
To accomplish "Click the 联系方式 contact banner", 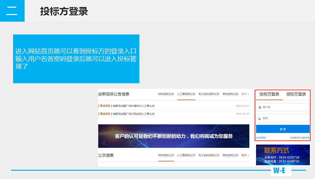I will pos(282,155).
